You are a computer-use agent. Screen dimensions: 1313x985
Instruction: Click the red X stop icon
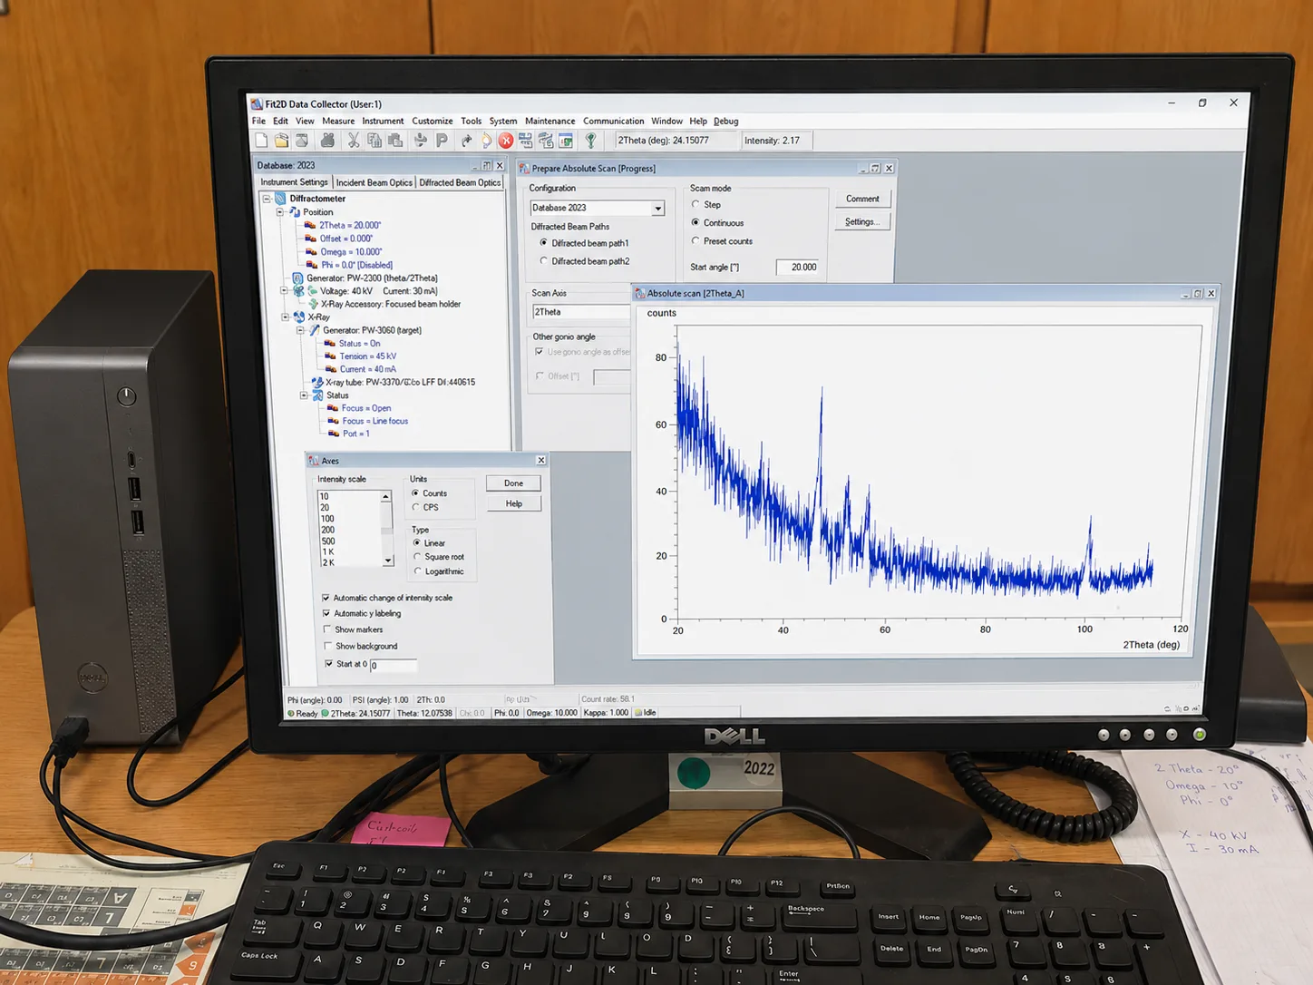click(506, 141)
